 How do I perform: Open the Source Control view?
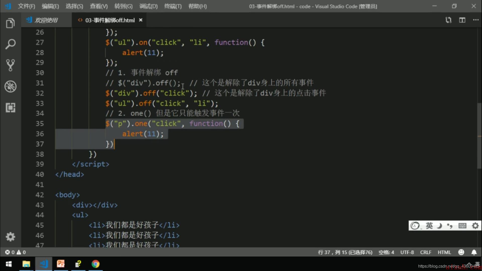(x=10, y=65)
